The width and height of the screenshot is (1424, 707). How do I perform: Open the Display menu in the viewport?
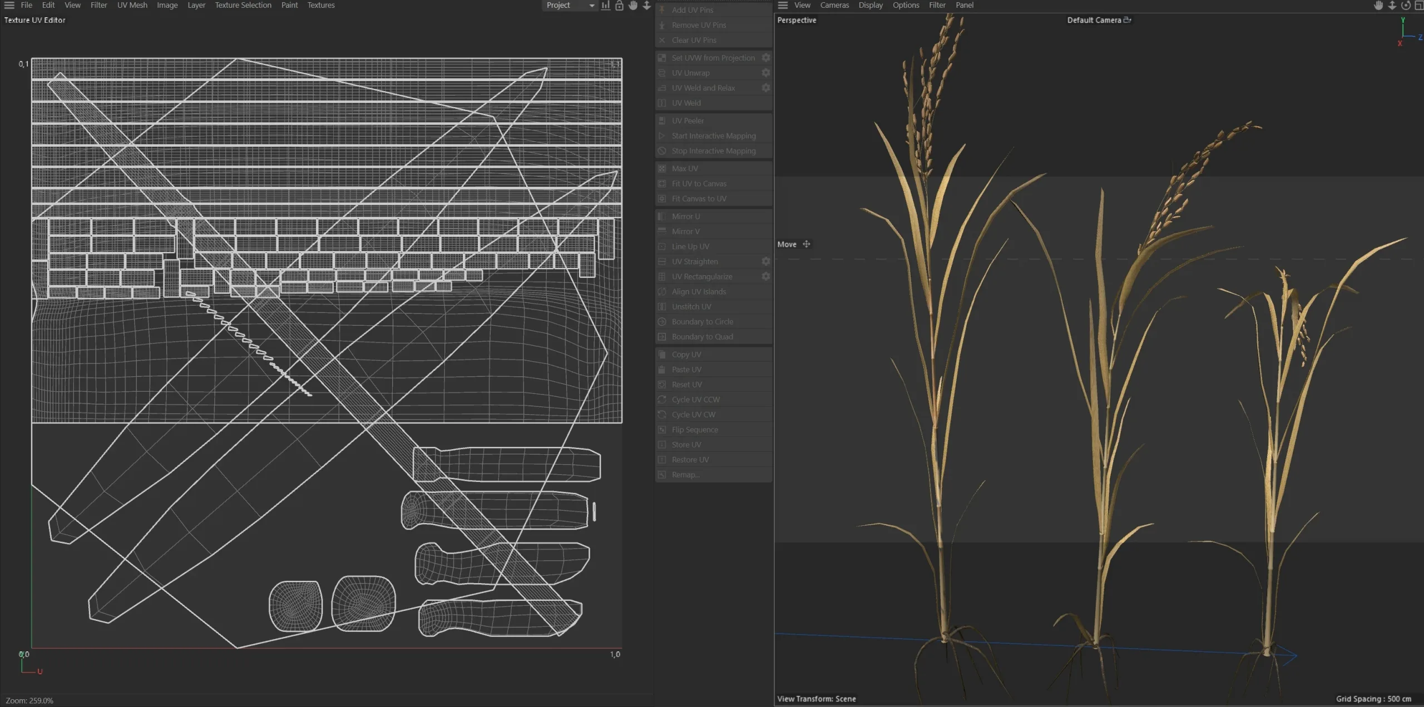[870, 5]
